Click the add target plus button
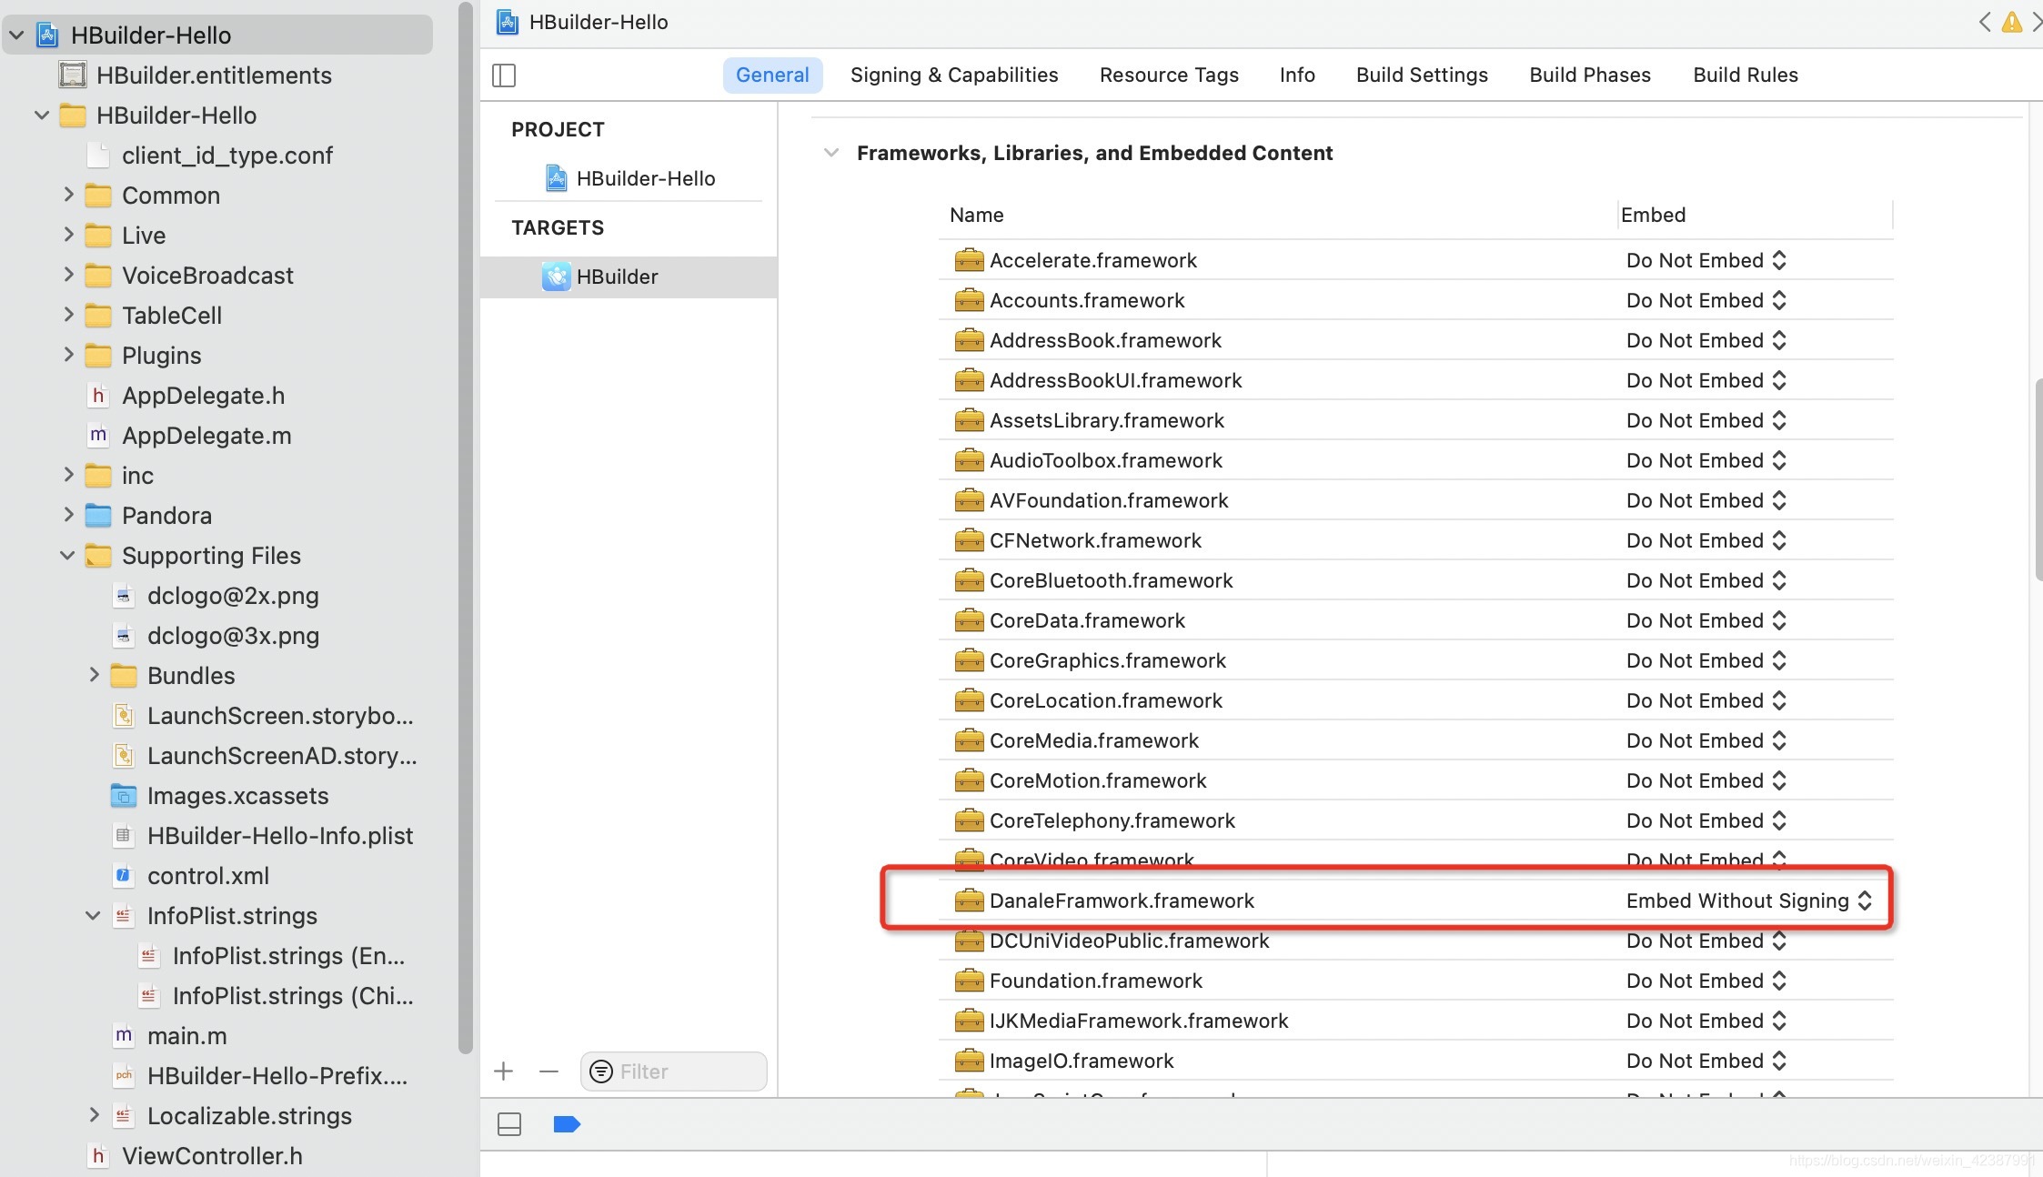 pyautogui.click(x=504, y=1071)
